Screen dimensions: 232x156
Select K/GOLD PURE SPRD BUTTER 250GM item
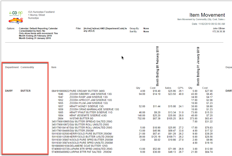click(x=91, y=140)
